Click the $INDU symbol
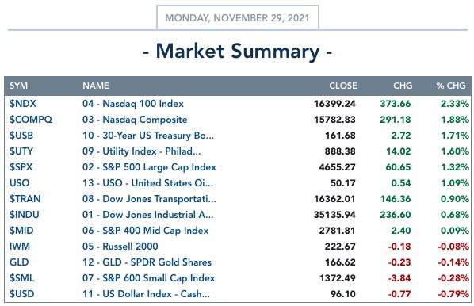 (25, 215)
